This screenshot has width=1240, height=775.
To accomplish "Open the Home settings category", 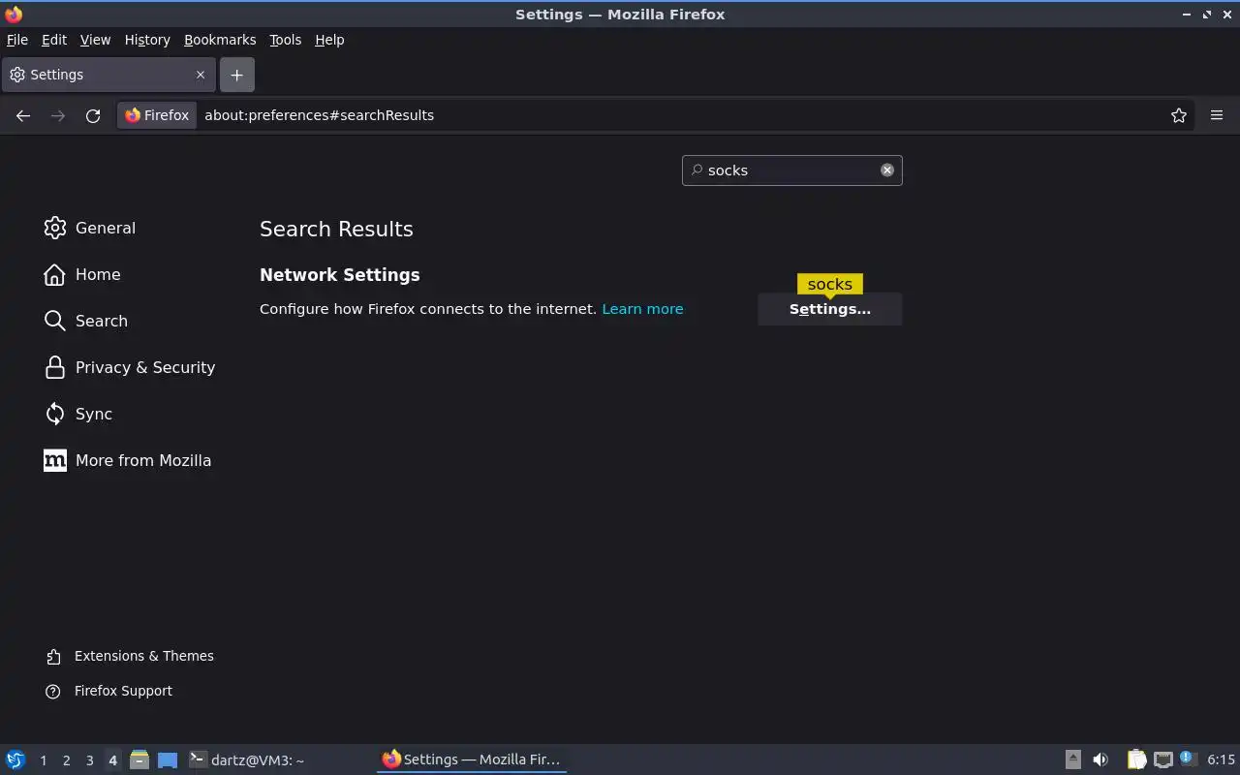I will (82, 274).
